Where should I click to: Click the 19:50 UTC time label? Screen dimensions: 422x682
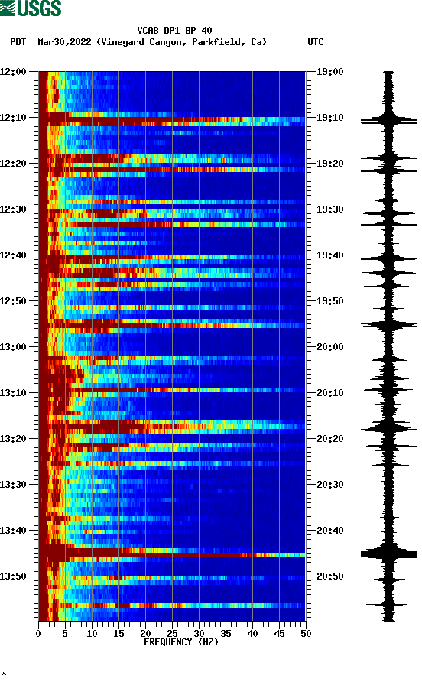pyautogui.click(x=329, y=301)
